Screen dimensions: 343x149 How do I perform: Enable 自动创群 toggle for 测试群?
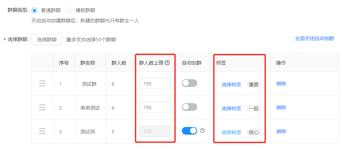pos(190,83)
